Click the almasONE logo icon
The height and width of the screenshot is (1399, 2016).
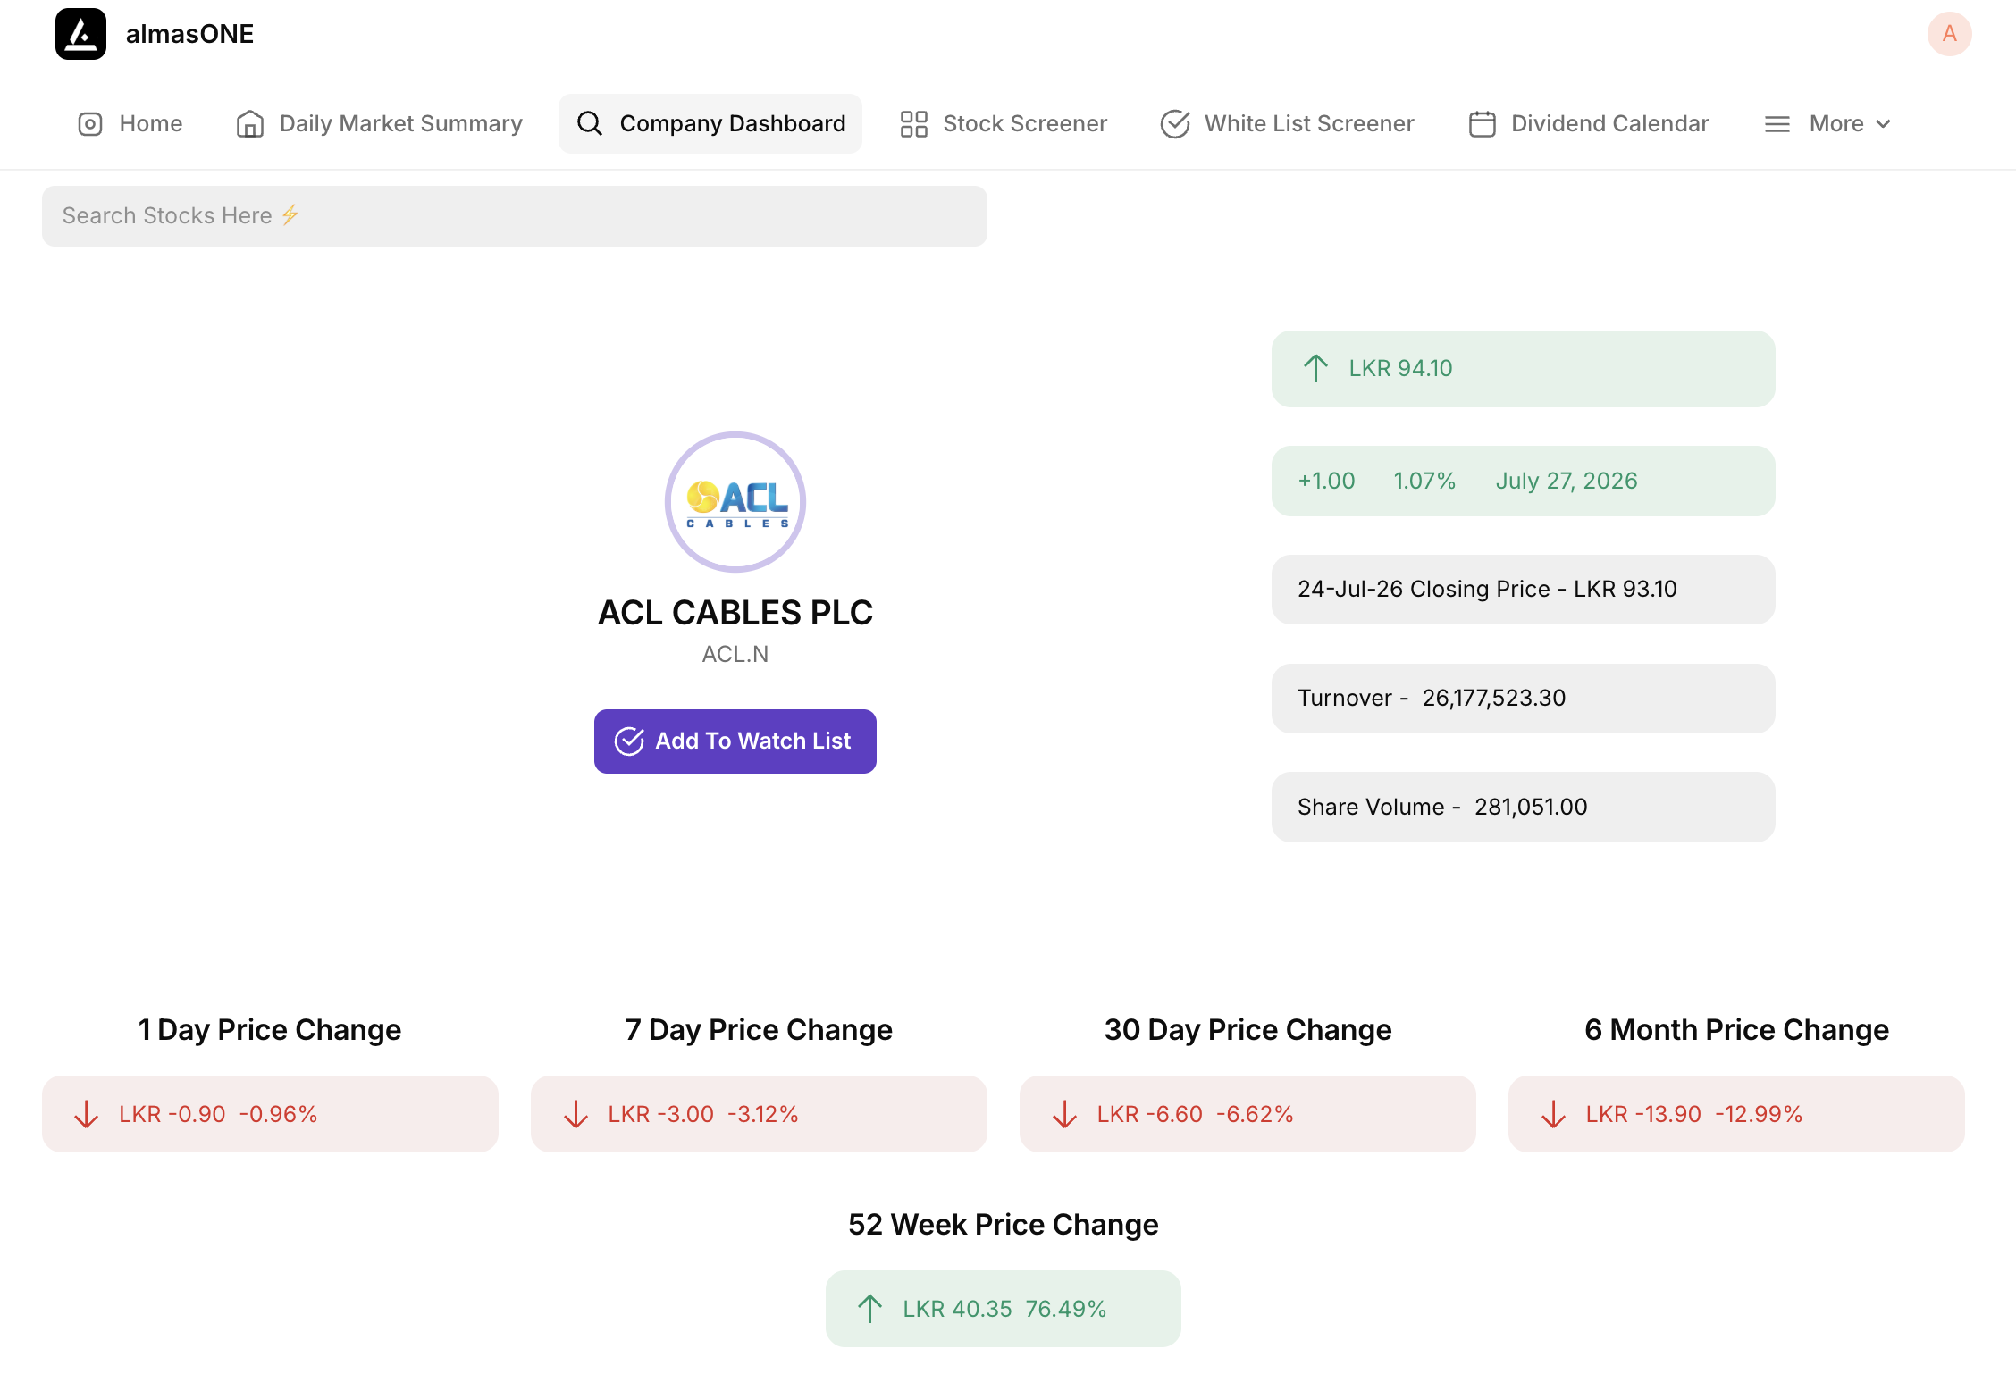pos(80,34)
